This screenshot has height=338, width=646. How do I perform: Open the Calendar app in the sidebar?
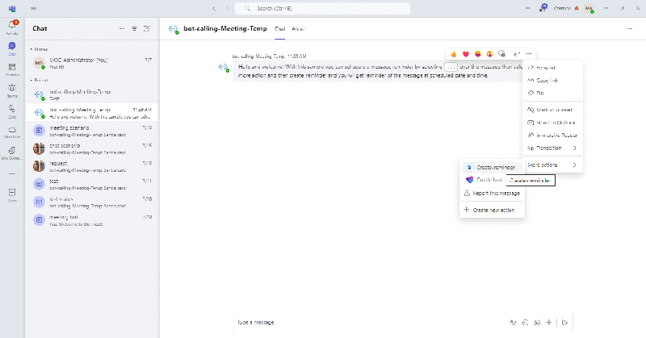point(12,69)
